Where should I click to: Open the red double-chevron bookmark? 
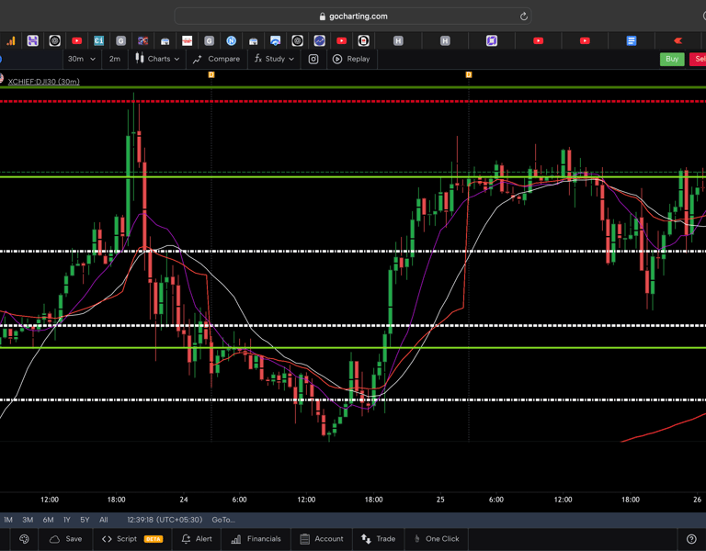(x=678, y=41)
